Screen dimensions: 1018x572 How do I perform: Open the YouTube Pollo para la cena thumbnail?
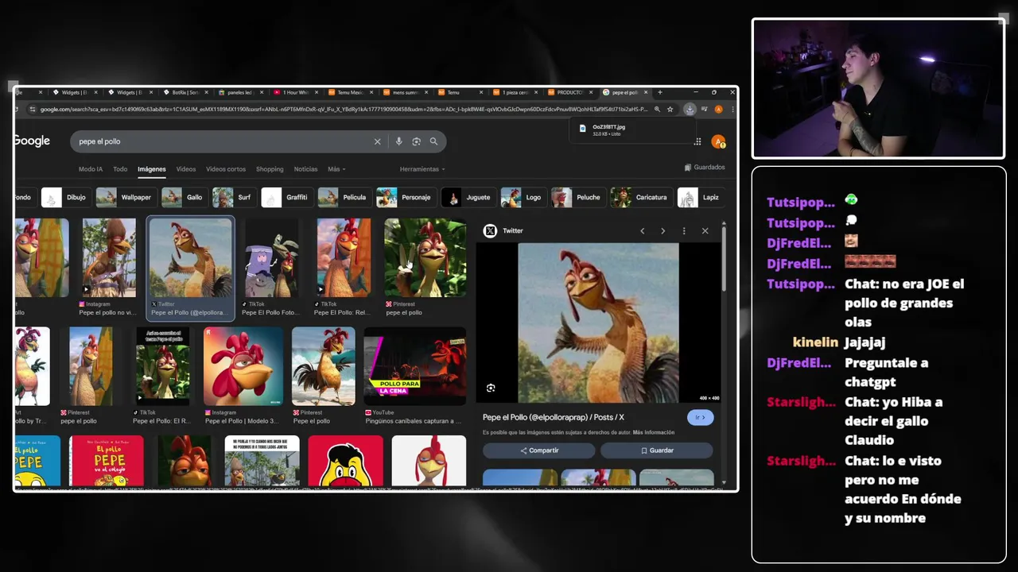pyautogui.click(x=414, y=366)
